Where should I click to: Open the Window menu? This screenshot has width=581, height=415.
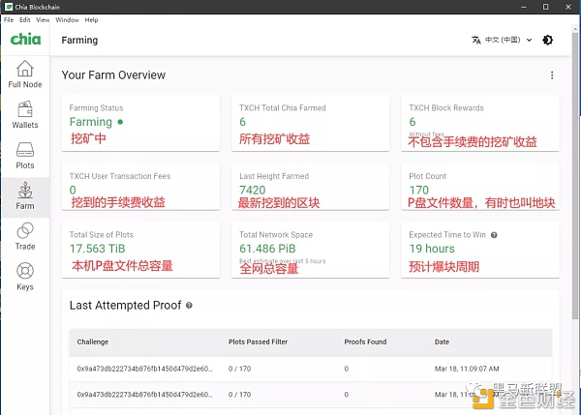[x=67, y=20]
